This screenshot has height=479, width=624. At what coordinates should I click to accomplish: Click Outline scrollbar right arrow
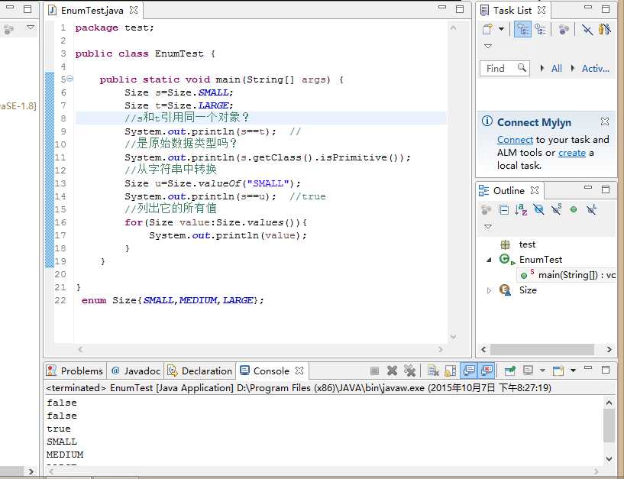click(609, 350)
